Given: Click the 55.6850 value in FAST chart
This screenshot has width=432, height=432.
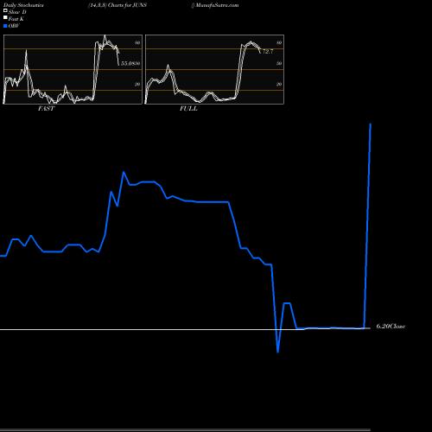Looking at the screenshot, I should pyautogui.click(x=130, y=63).
